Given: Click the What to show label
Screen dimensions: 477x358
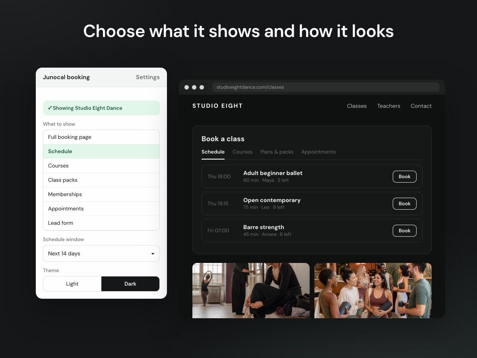Looking at the screenshot, I should (x=59, y=124).
